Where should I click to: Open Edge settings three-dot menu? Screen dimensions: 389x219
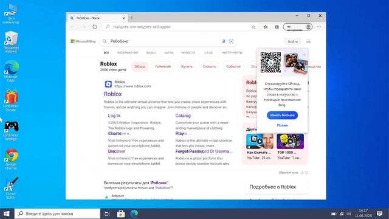(x=319, y=27)
